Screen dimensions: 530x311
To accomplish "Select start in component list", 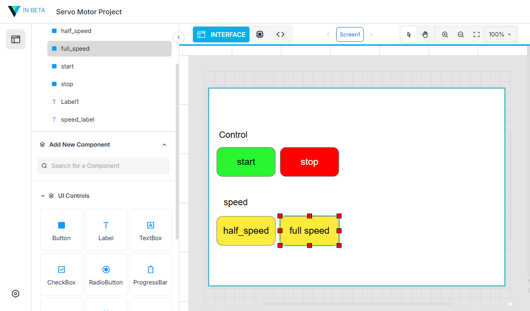I will [109, 66].
